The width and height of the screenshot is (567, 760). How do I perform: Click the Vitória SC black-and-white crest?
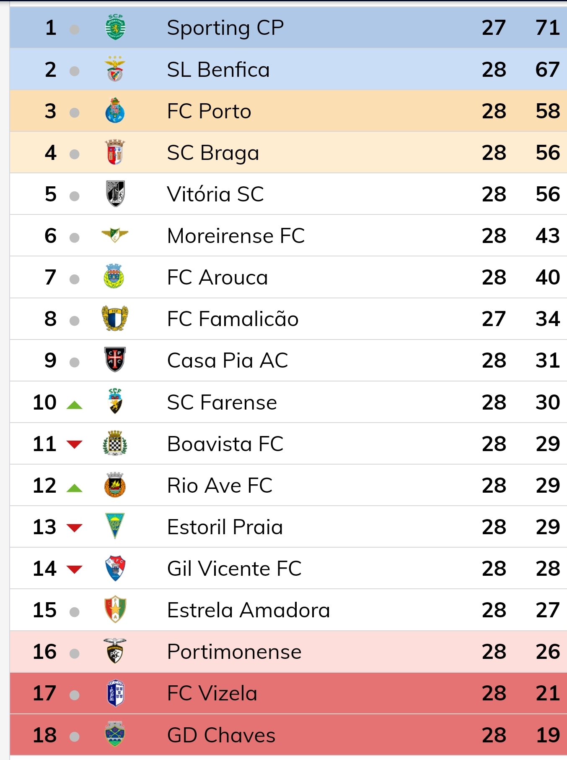click(115, 193)
